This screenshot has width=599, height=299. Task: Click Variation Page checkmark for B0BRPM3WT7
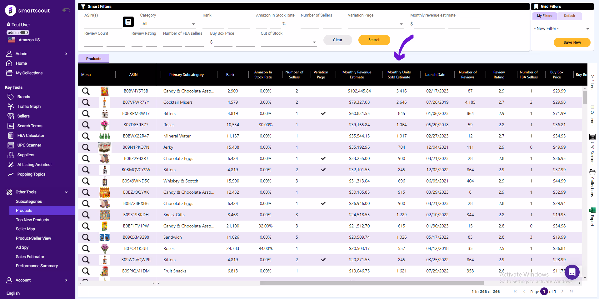(x=323, y=113)
